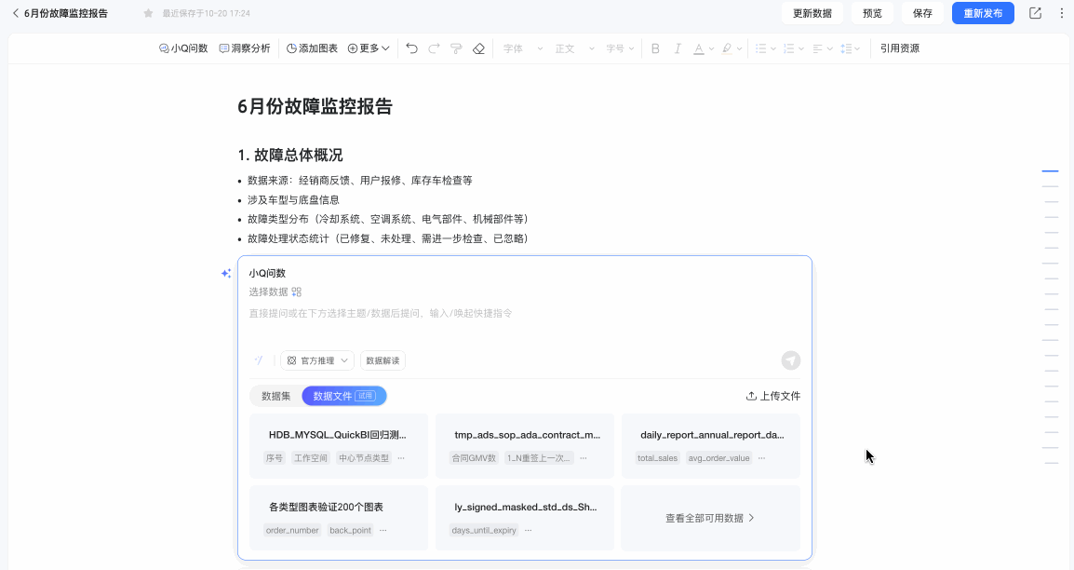Image resolution: width=1074 pixels, height=570 pixels.
Task: Open the 官方推理 dropdown
Action: [x=317, y=360]
